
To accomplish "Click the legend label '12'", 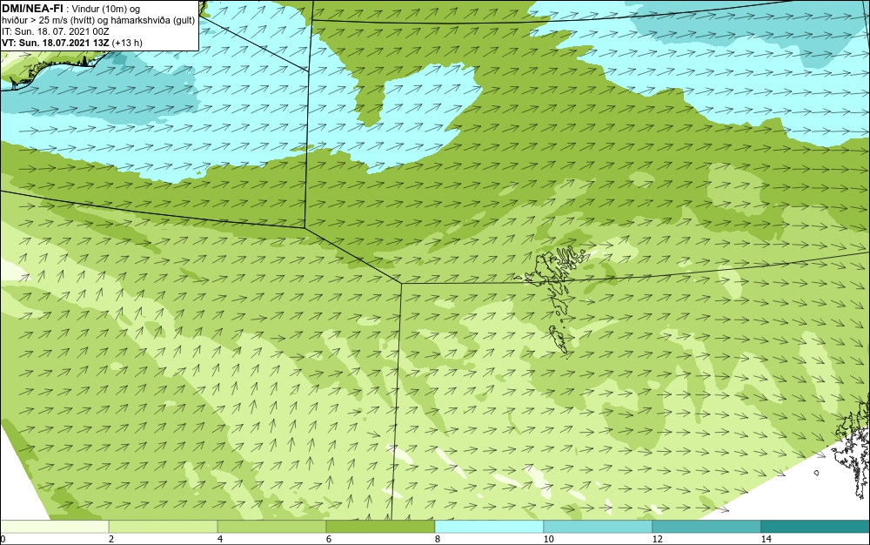I will coord(657,539).
